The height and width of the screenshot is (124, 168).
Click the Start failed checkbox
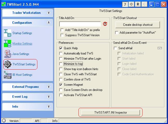[119, 59]
